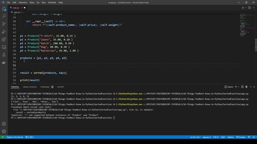Click the terminal prompt input line
The height and width of the screenshot is (144, 257).
click(63, 118)
